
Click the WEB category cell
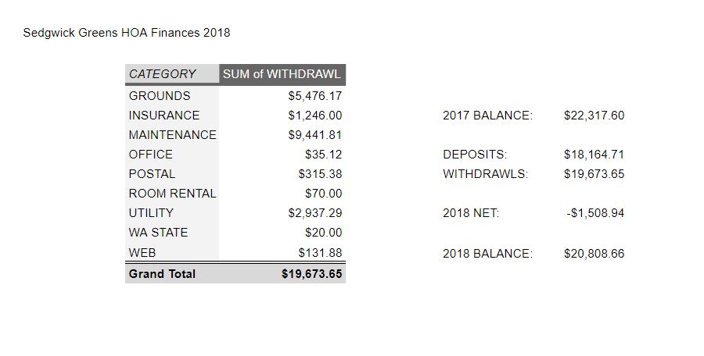172,252
